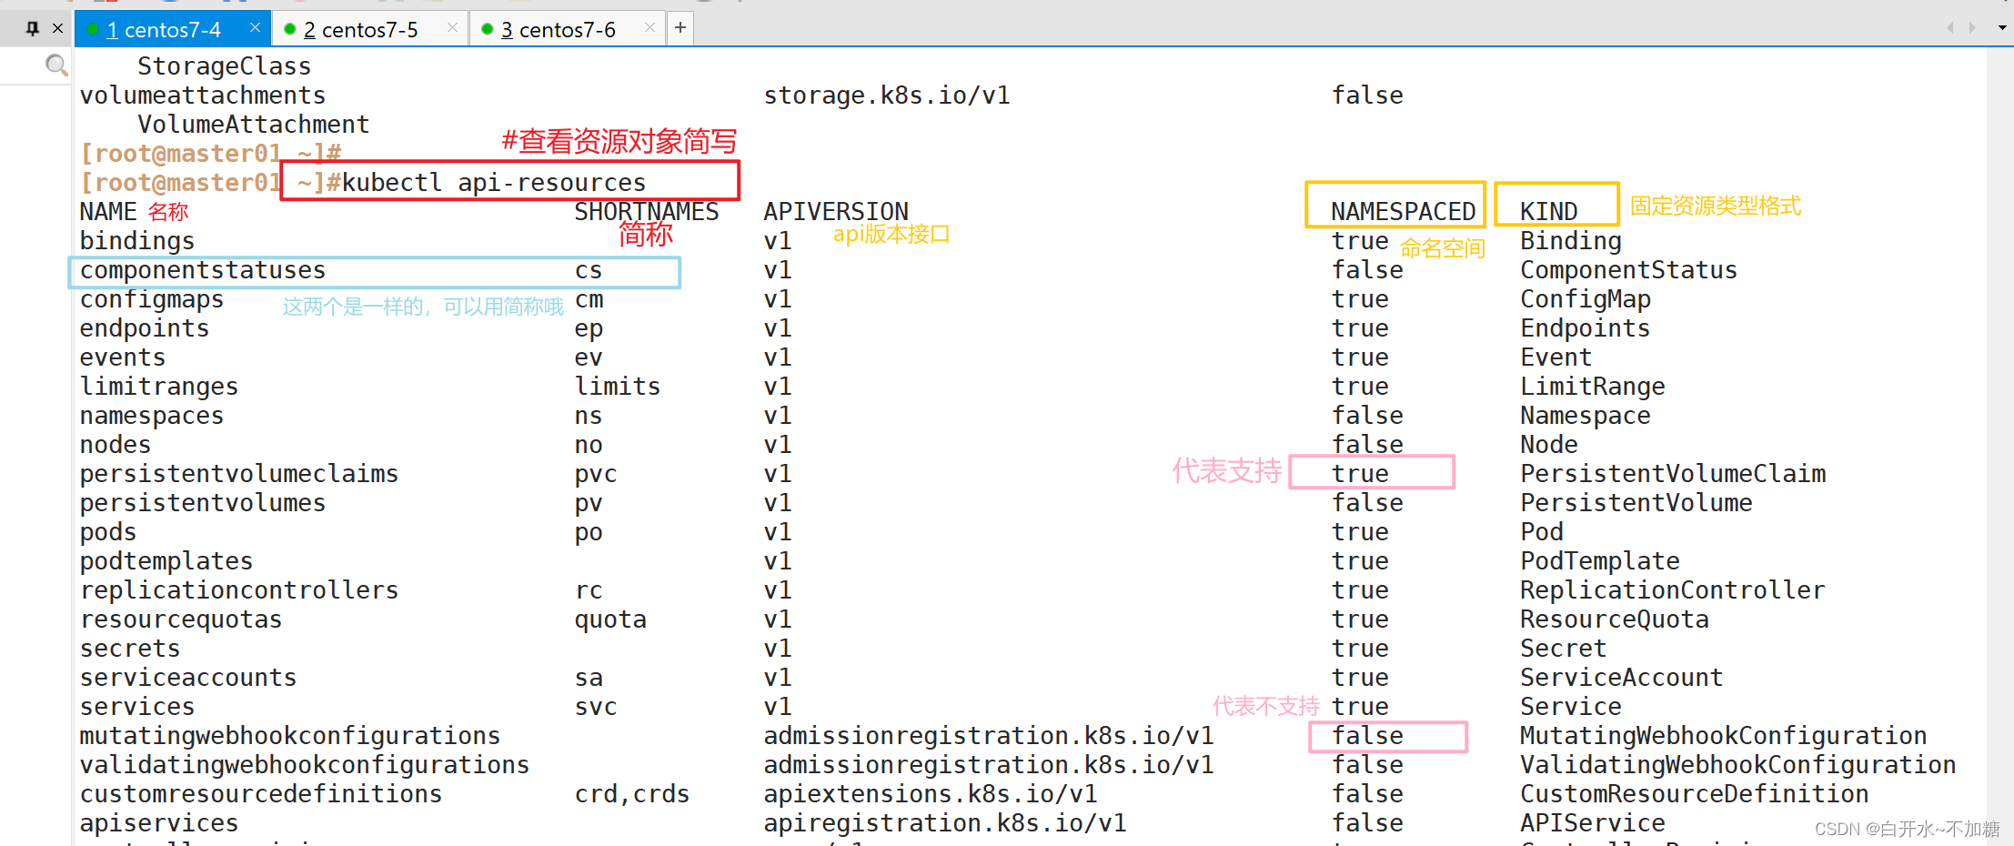Viewport: 2014px width, 846px height.
Task: Click the ConfigMap kind text
Action: [x=1586, y=299]
